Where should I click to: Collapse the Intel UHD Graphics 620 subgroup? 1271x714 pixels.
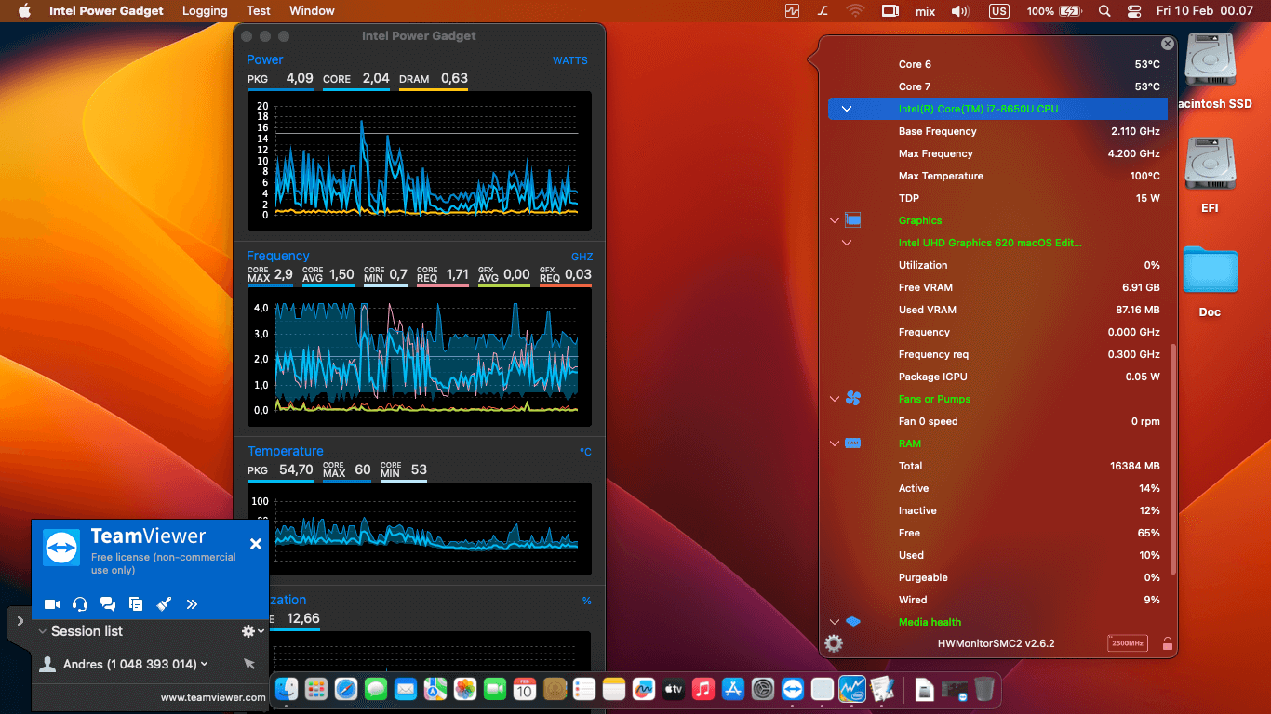pos(847,243)
